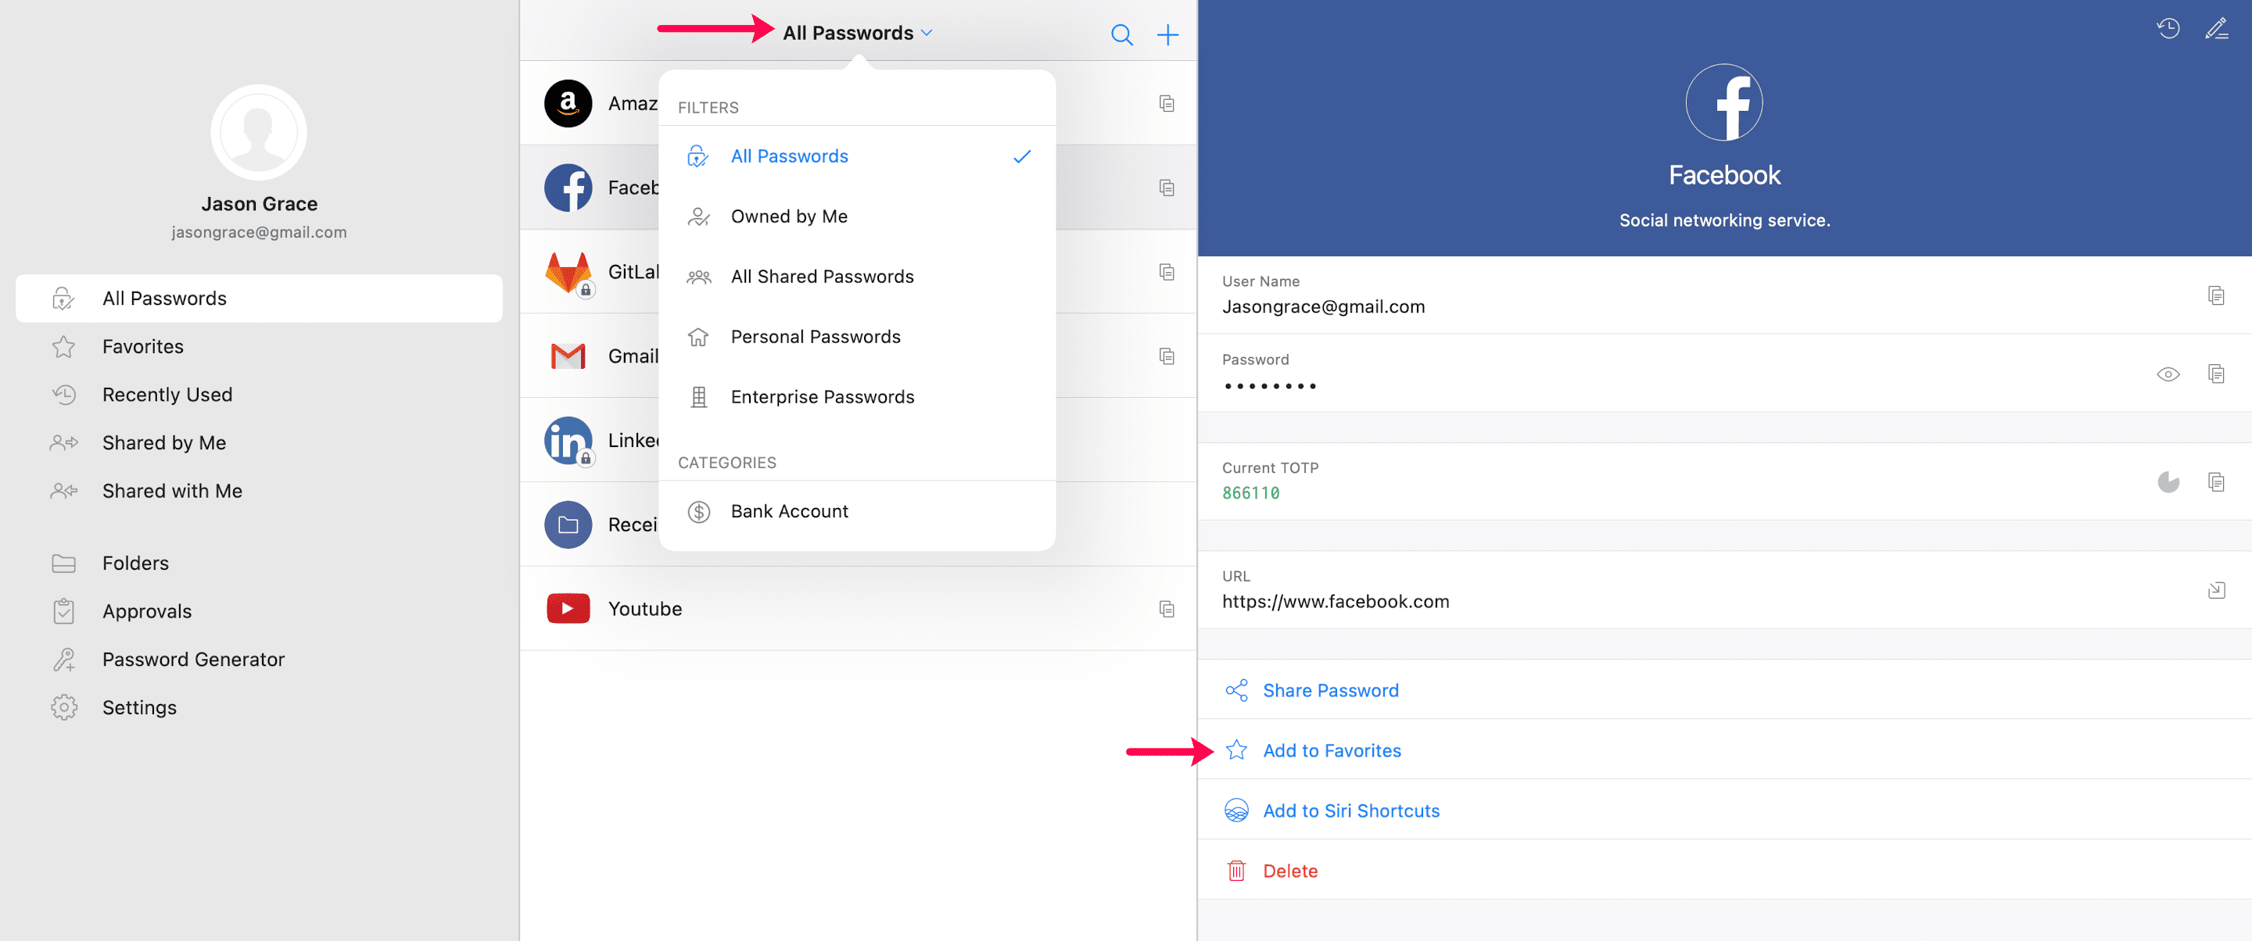Click Add to Favorites action

coord(1724,750)
